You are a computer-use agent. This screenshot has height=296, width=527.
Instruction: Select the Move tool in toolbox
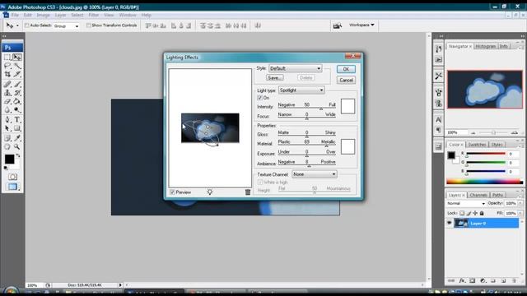tap(17, 57)
